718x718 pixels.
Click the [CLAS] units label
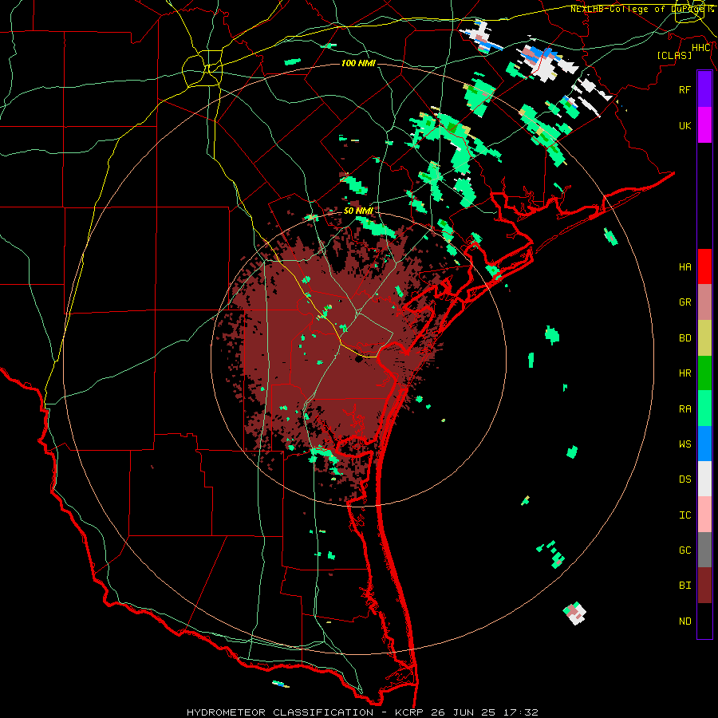674,55
